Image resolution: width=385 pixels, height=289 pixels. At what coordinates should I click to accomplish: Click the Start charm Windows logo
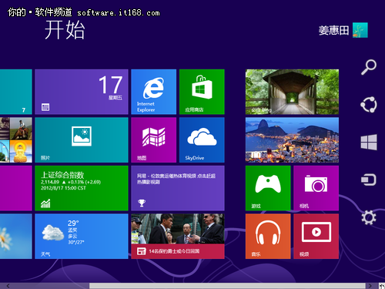[369, 142]
